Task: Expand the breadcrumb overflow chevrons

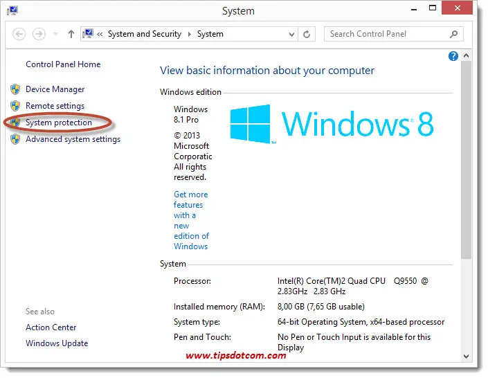Action: pos(100,34)
